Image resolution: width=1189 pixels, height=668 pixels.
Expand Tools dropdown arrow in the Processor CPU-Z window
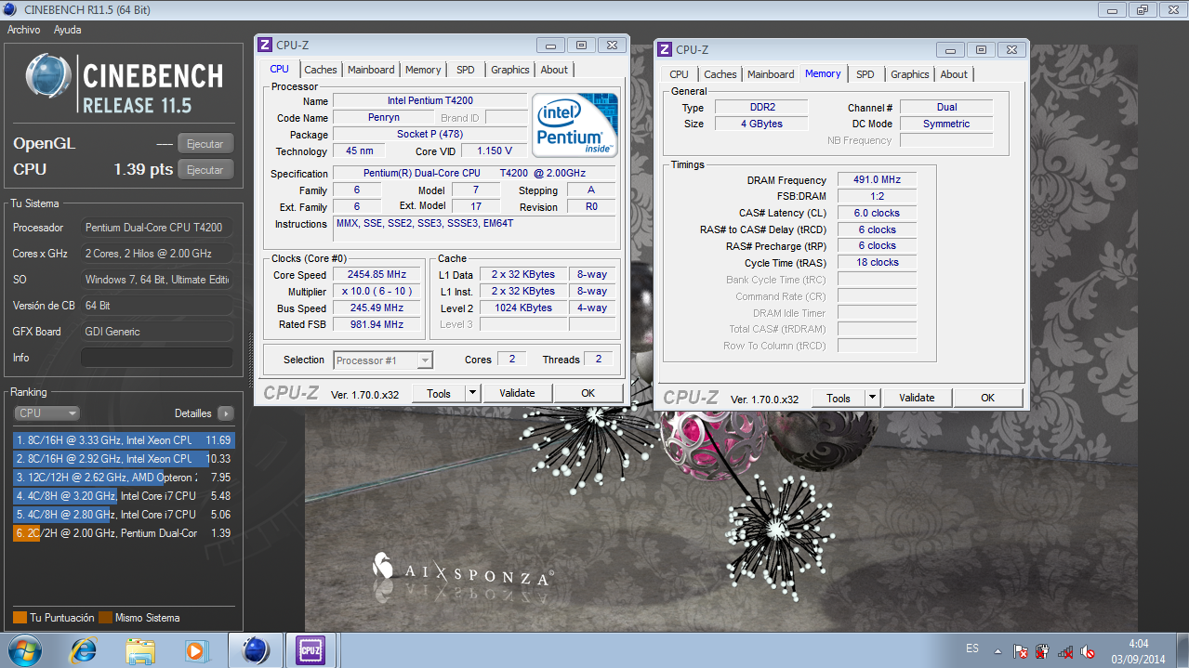pyautogui.click(x=472, y=393)
